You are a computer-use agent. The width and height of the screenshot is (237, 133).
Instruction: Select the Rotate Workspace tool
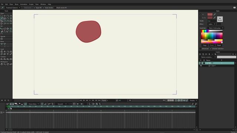8,64
